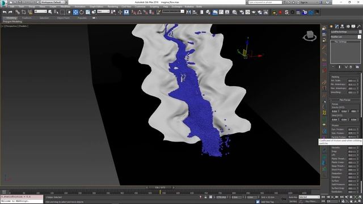Open the Material Editor icon
Image resolution: width=363 pixels, height=204 pixels.
(x=234, y=12)
